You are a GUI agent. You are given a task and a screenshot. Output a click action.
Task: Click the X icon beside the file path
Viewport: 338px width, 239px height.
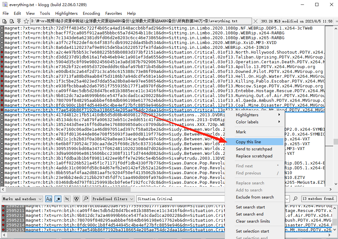[x=255, y=21]
